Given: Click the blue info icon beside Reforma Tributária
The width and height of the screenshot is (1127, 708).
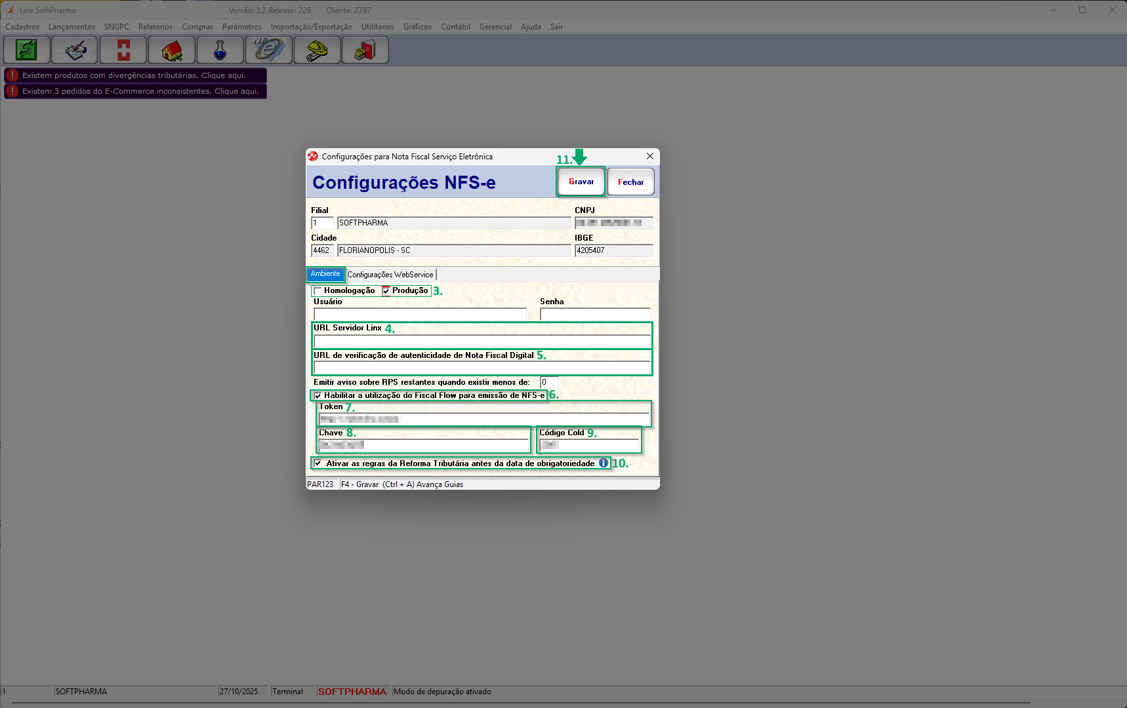Looking at the screenshot, I should (x=604, y=463).
